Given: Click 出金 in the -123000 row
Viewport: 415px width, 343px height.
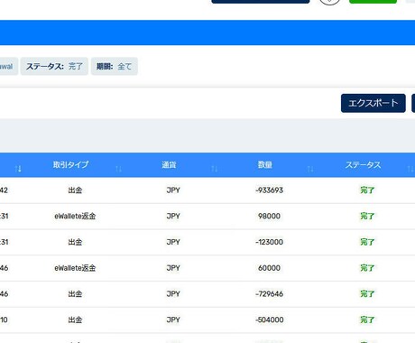Looking at the screenshot, I should pos(75,242).
